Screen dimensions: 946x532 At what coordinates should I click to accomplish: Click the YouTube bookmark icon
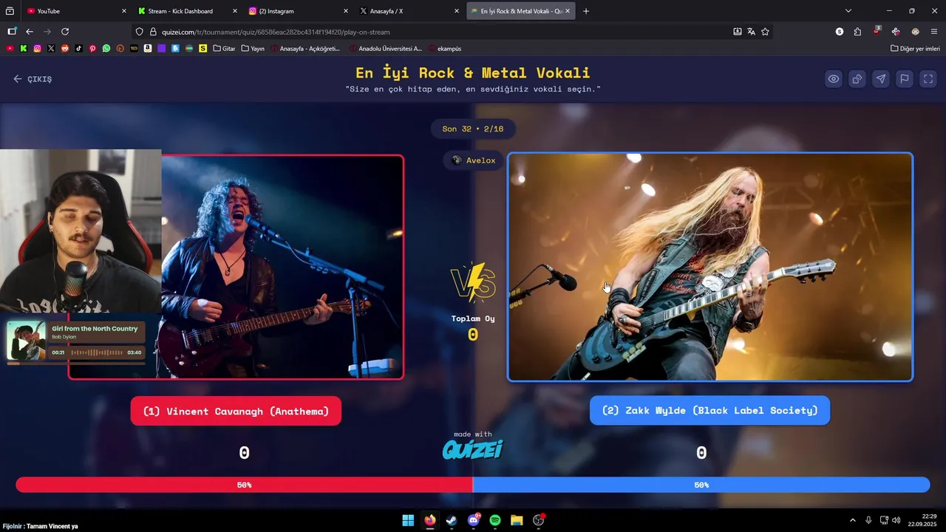point(10,48)
